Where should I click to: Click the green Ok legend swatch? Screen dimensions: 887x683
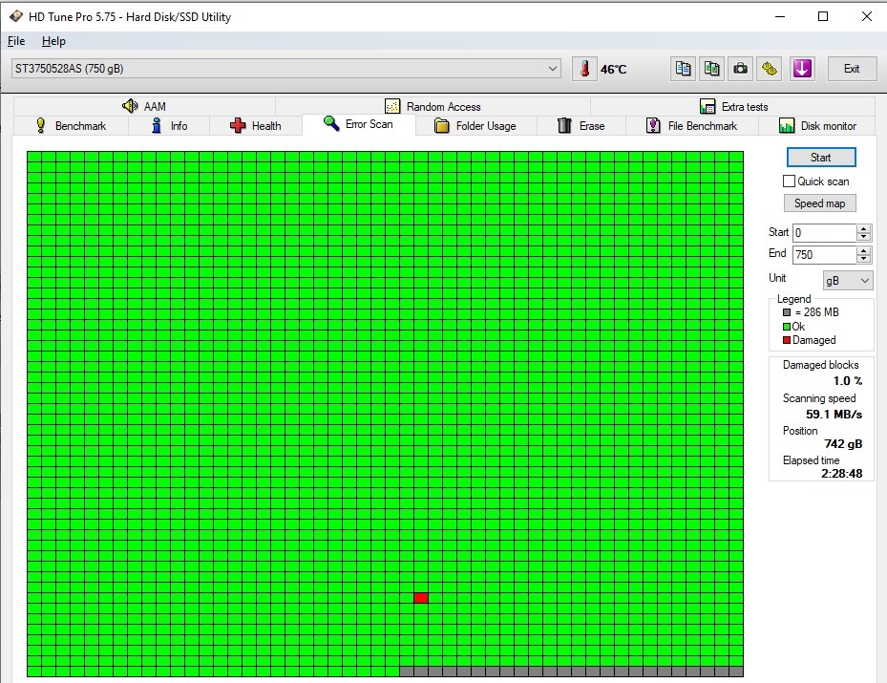point(787,327)
